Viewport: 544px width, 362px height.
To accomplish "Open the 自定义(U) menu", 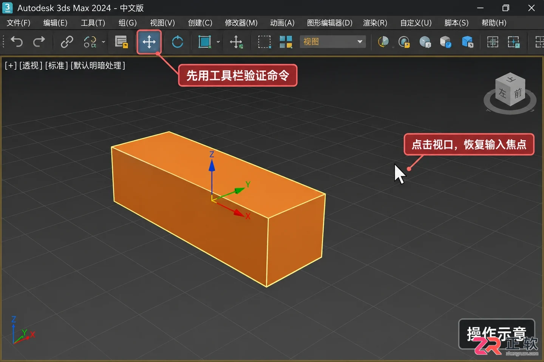I will (416, 23).
